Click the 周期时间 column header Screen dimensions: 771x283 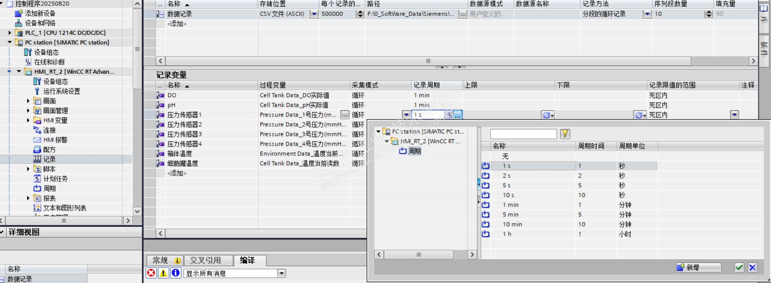click(x=596, y=146)
